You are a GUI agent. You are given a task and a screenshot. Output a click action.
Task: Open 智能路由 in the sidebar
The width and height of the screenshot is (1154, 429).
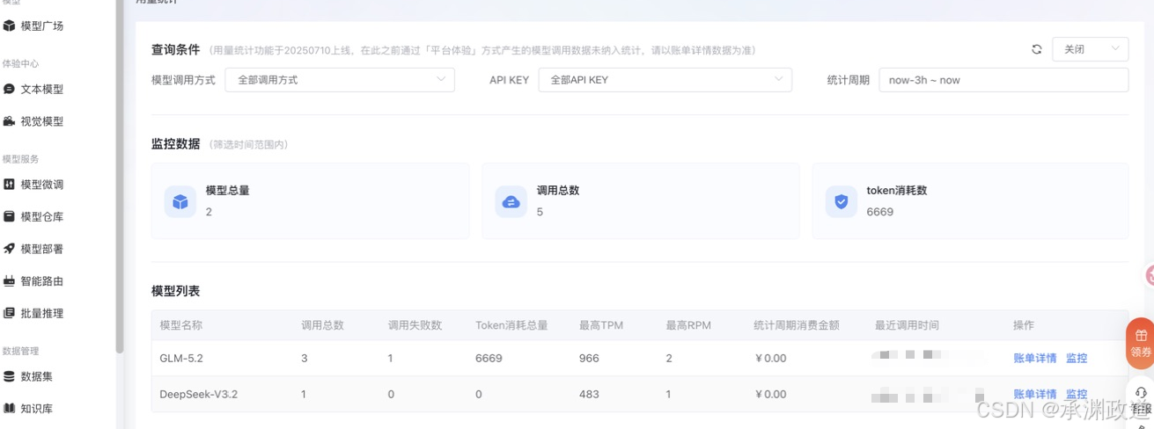point(41,281)
